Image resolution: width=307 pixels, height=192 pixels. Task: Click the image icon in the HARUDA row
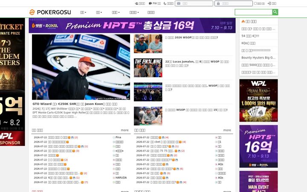tap(74, 178)
